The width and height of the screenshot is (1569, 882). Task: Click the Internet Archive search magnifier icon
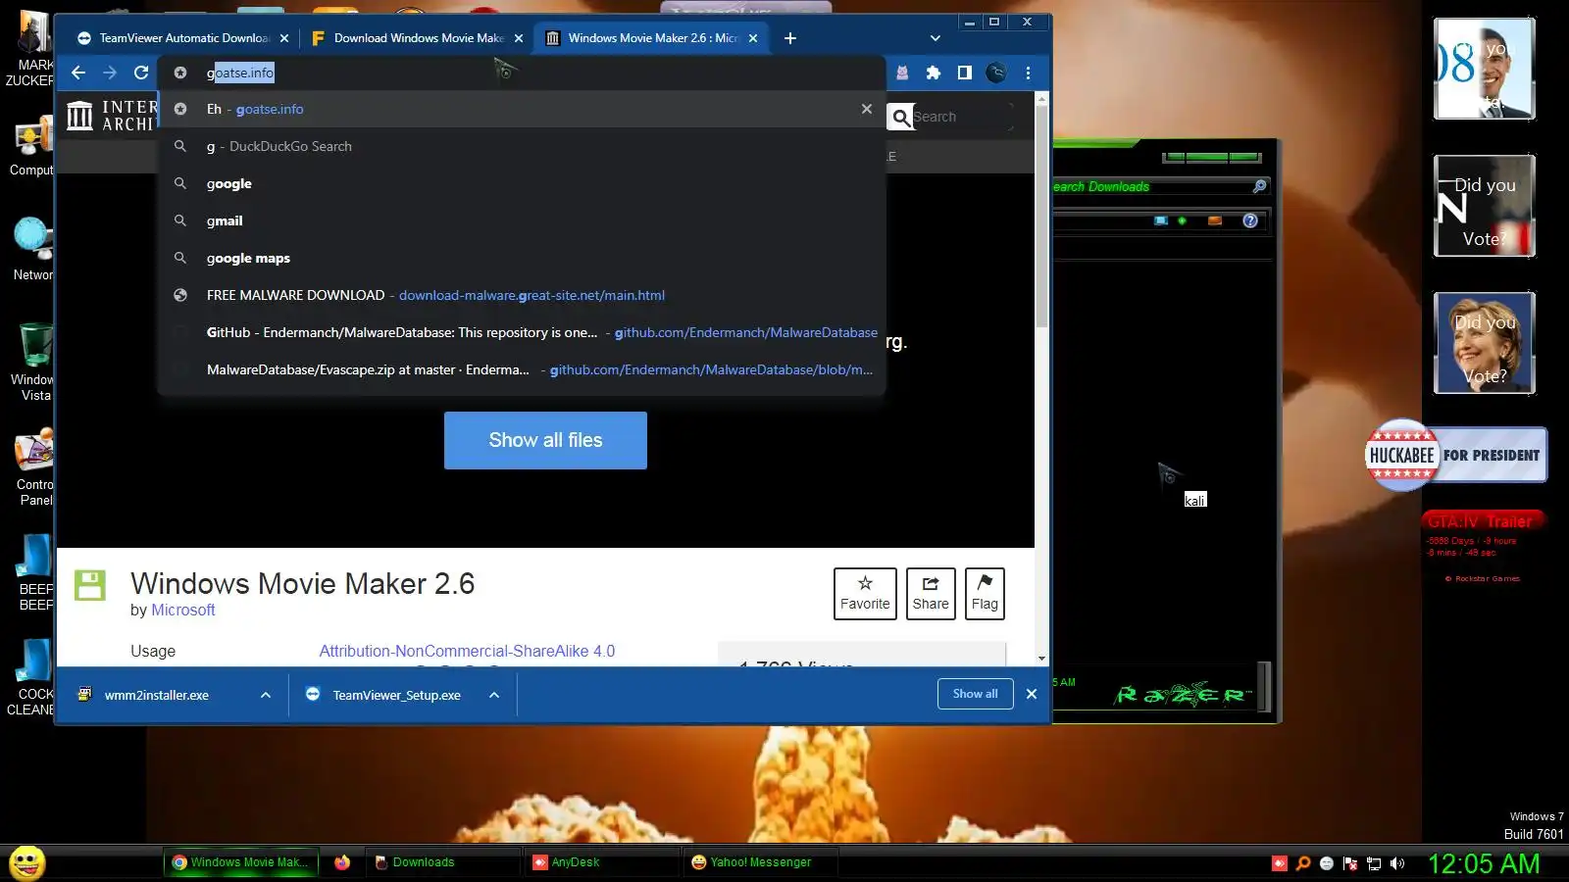(900, 117)
